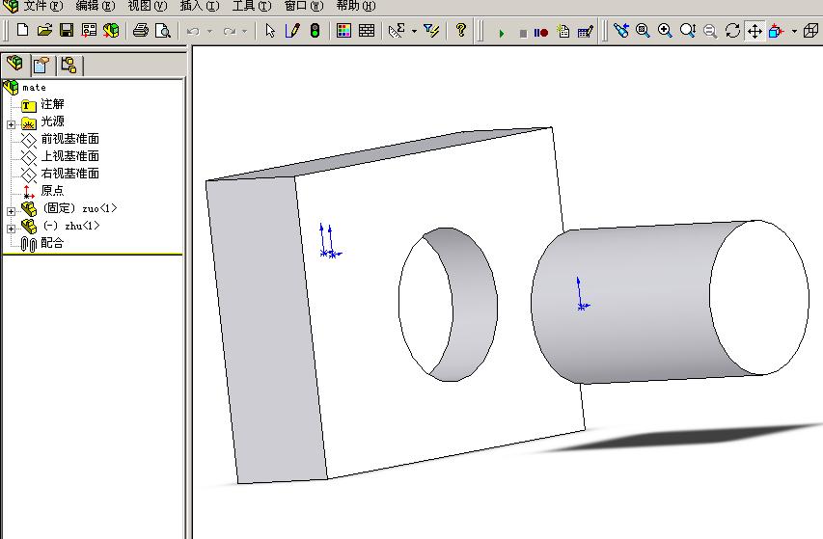The width and height of the screenshot is (823, 539).
Task: Click the redo arrow icon
Action: (230, 32)
